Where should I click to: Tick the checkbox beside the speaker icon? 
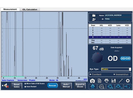[x=3, y=85]
